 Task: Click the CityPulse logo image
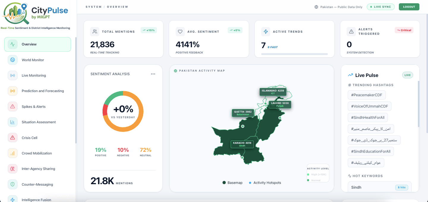(x=35, y=15)
